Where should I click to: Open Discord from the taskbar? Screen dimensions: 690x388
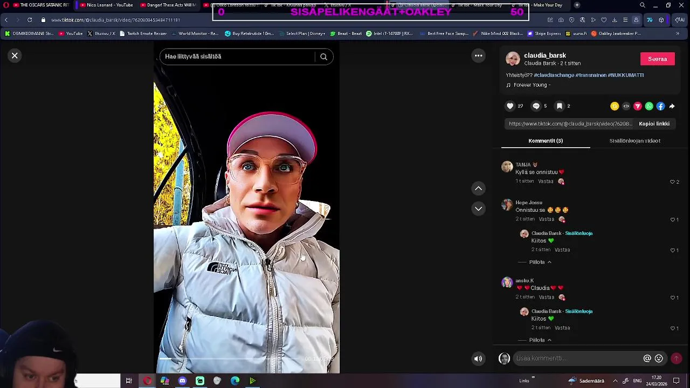pos(182,381)
